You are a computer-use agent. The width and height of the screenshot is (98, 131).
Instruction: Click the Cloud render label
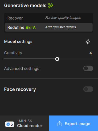point(30,126)
